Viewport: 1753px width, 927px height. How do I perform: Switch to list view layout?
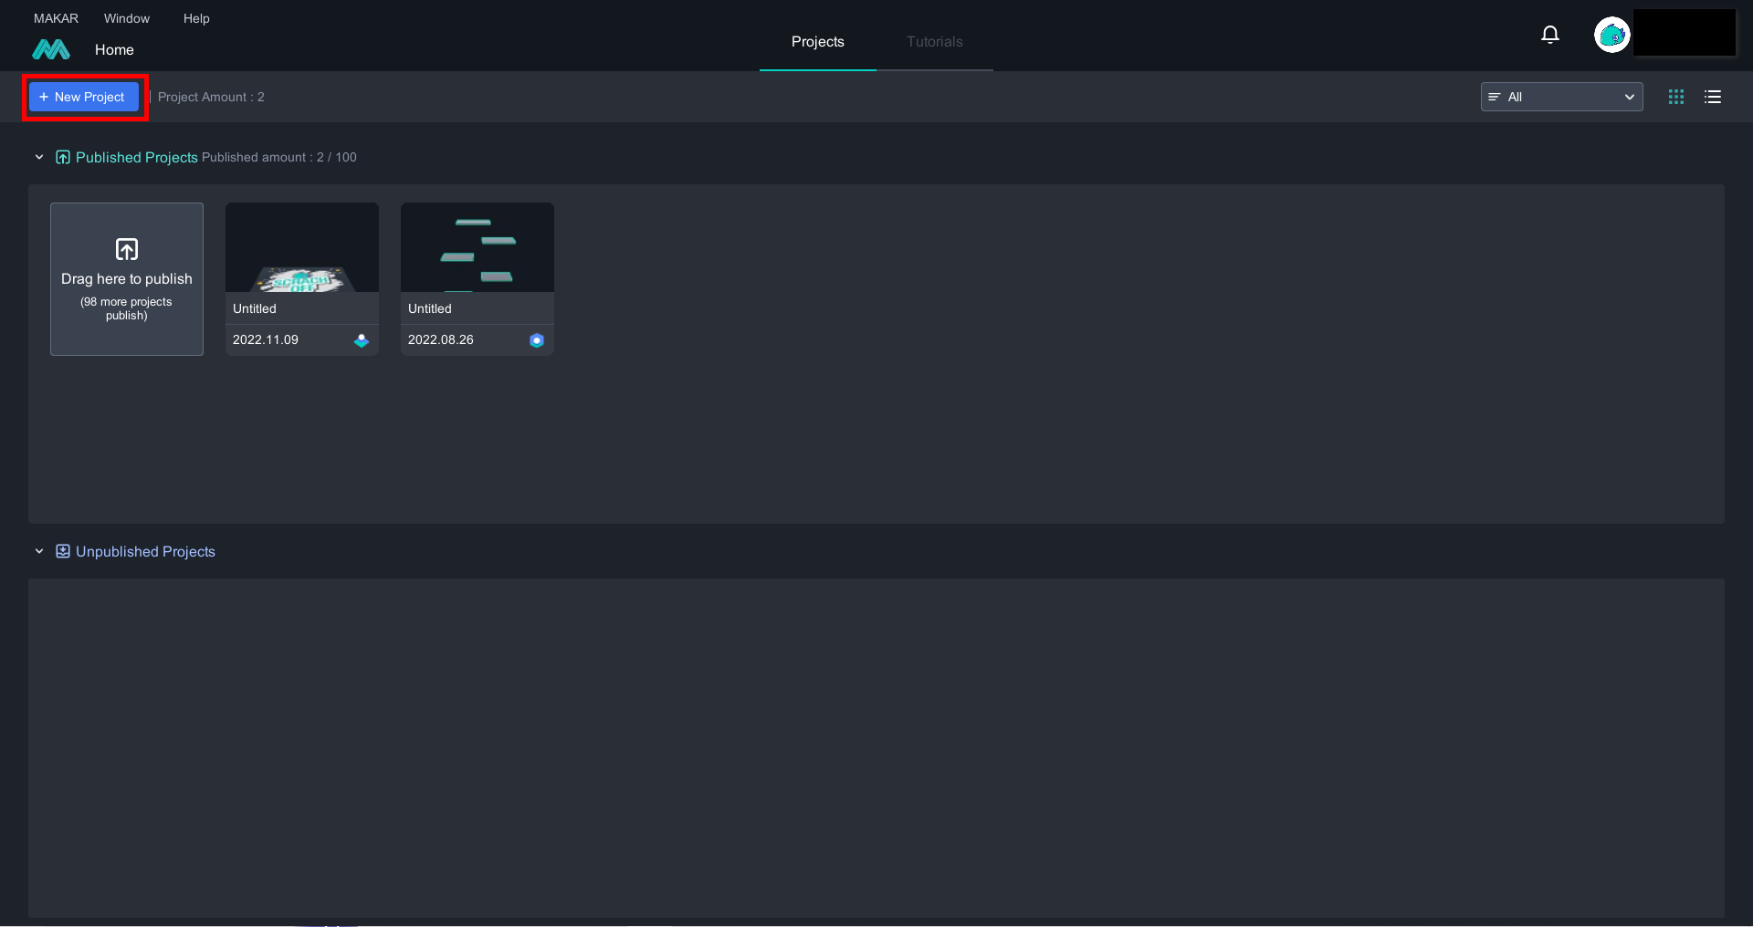click(x=1712, y=97)
